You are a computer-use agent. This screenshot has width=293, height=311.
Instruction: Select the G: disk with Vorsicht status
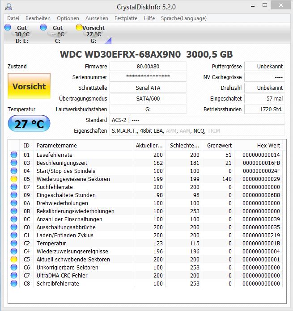click(x=93, y=34)
